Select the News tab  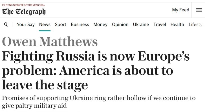pyautogui.click(x=45, y=25)
